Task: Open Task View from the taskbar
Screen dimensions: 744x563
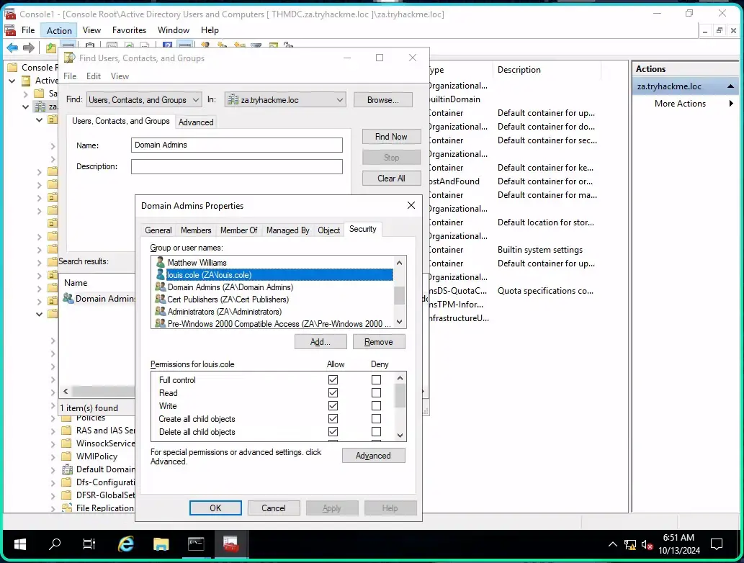Action: 89,544
